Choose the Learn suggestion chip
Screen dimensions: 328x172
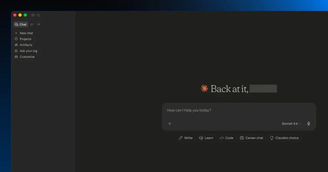206,138
